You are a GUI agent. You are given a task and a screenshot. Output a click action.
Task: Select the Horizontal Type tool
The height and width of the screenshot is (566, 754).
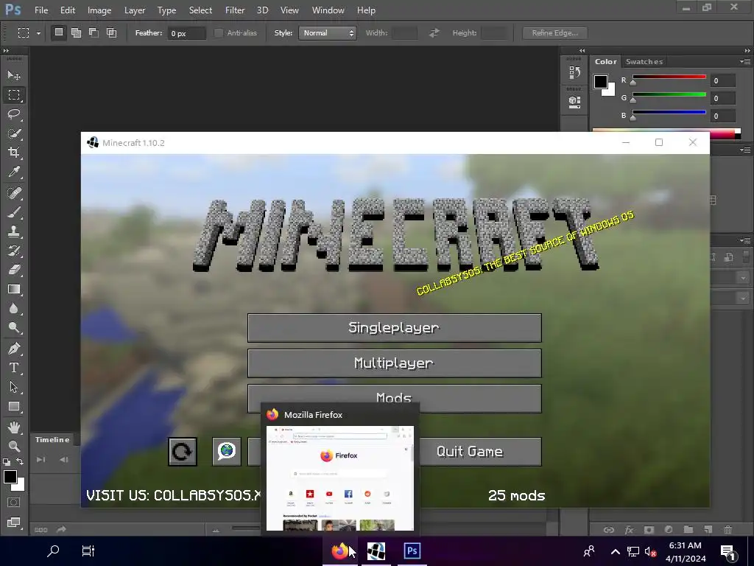tap(14, 368)
